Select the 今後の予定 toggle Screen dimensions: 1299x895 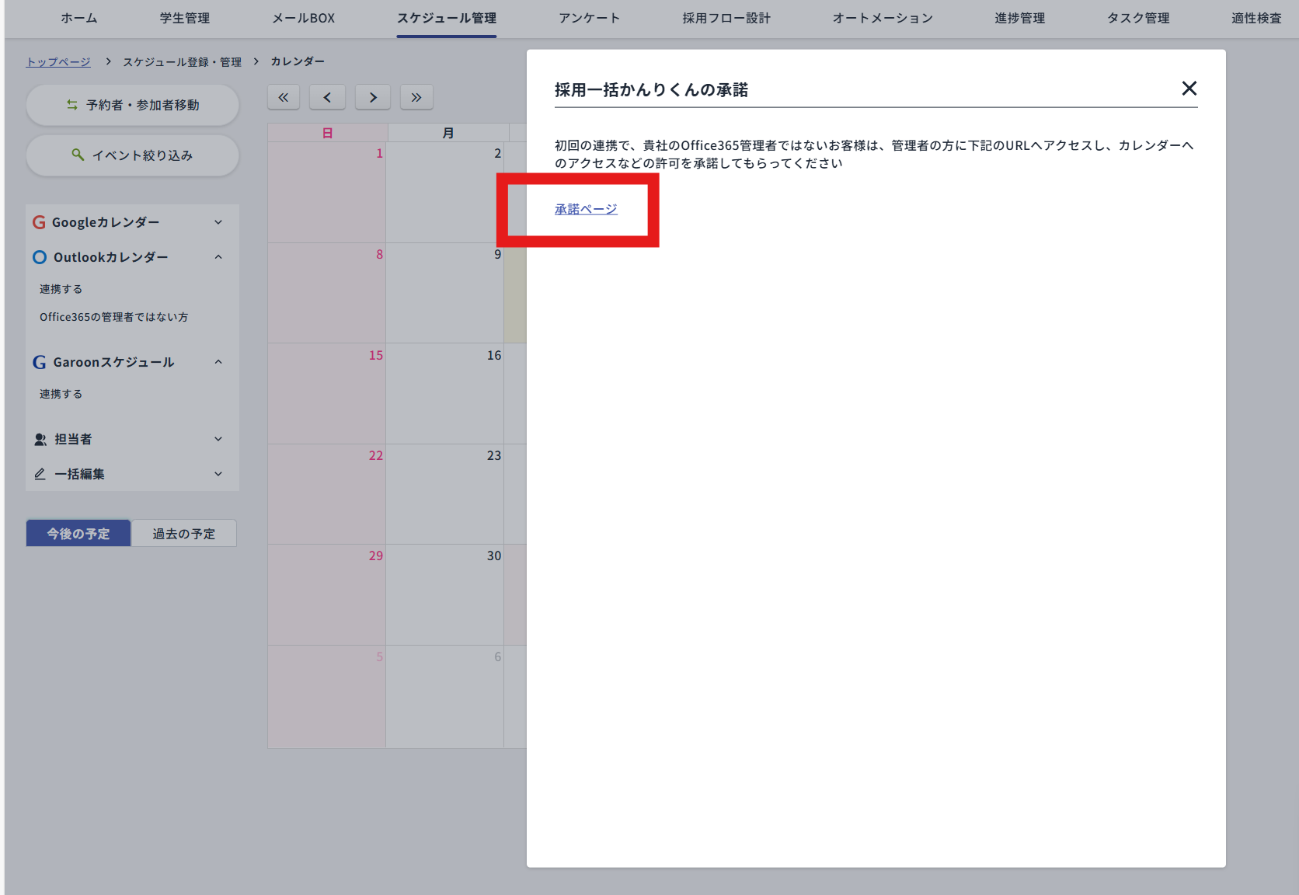click(78, 533)
